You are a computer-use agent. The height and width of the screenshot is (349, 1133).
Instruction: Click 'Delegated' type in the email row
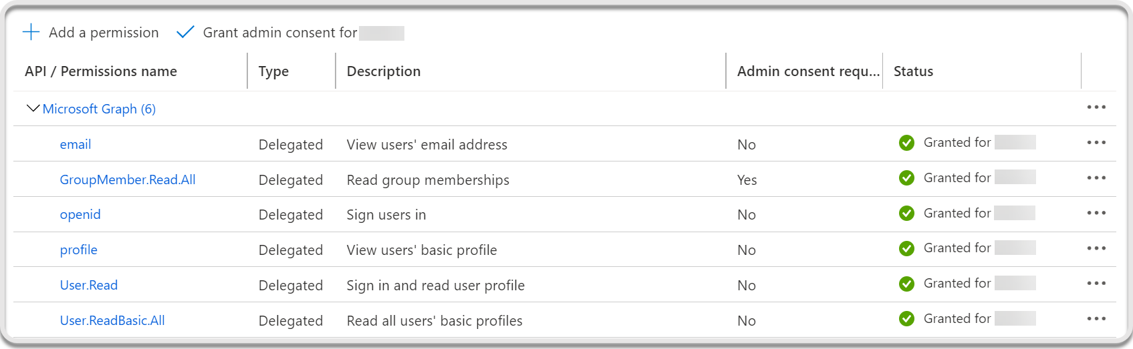(291, 145)
